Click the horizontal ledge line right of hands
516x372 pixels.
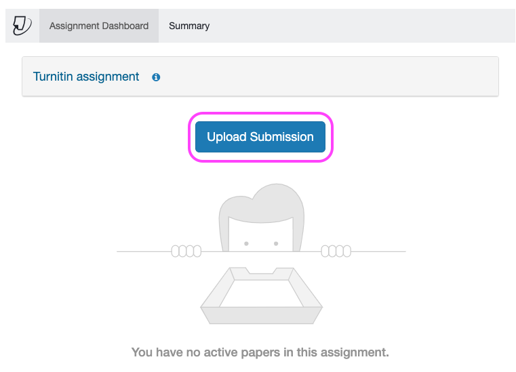[x=378, y=251]
